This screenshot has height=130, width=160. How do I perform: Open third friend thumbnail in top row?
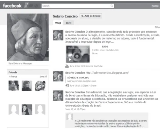40,86
